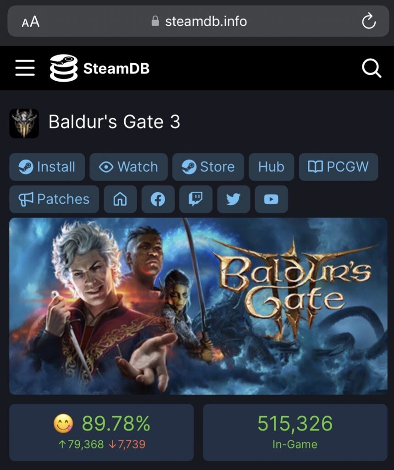Screen dimensions: 394x470
Task: Open the PCGW wiki link
Action: click(x=338, y=167)
